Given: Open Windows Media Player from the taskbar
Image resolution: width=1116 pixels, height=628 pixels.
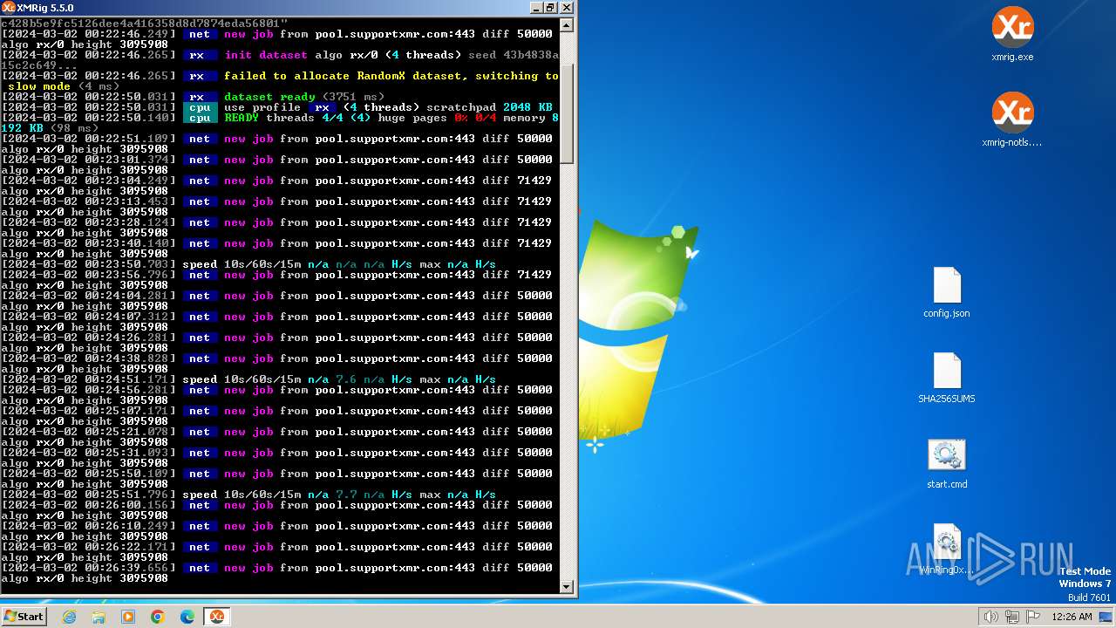Looking at the screenshot, I should coord(128,617).
